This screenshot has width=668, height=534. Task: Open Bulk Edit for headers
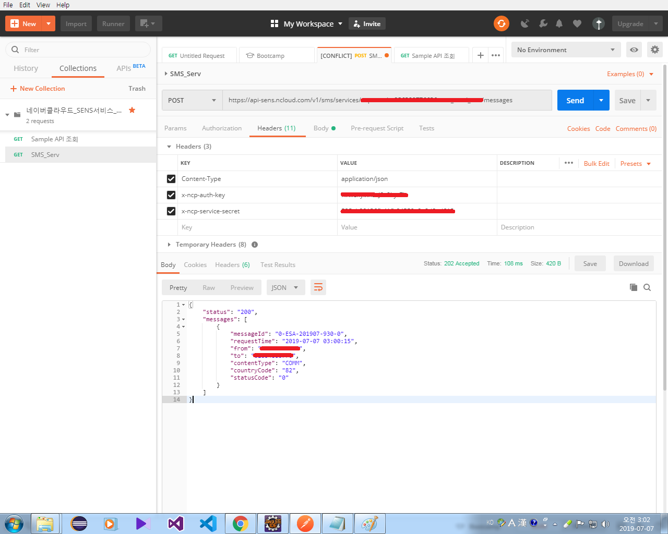pos(597,164)
